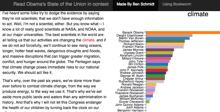Image resolution: width=220 pixels, height=112 pixels.
Task: Click the green Thomas Jefferson bar
Action: [x=165, y=41]
